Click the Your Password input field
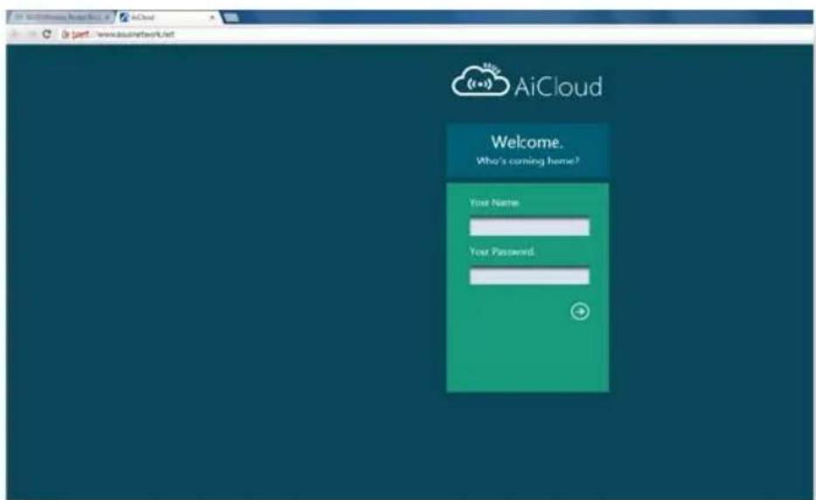The height and width of the screenshot is (500, 816). pyautogui.click(x=529, y=276)
